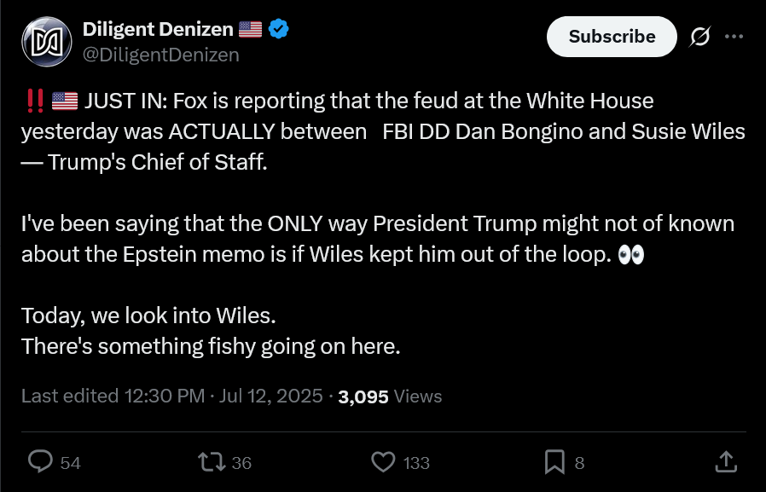Open the Diligent Denizen profile avatar

point(47,42)
